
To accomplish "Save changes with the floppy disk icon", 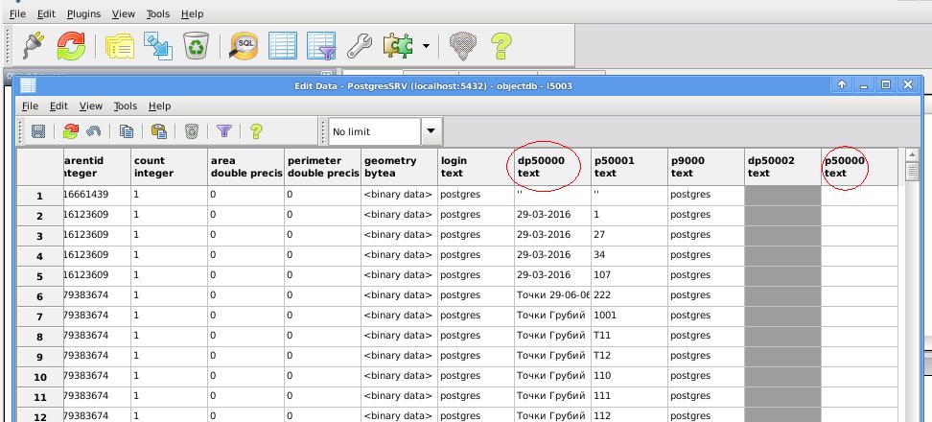I will coord(38,131).
